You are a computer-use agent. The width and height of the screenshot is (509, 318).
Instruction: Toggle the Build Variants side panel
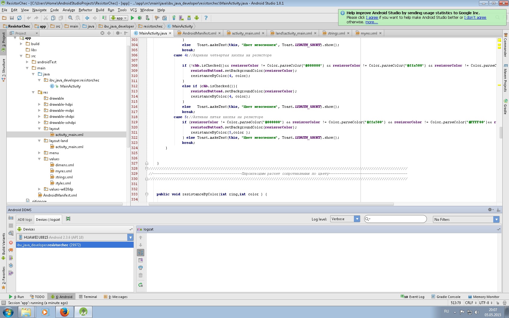coord(3,246)
